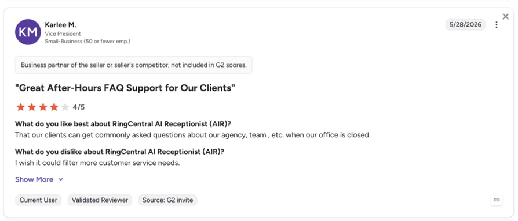Open the three-dot options menu

[x=496, y=25]
